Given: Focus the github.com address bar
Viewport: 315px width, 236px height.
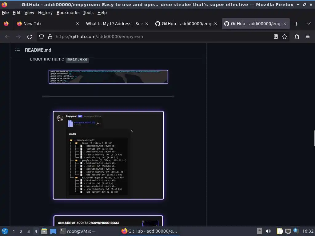Looking at the screenshot, I should pos(163,37).
